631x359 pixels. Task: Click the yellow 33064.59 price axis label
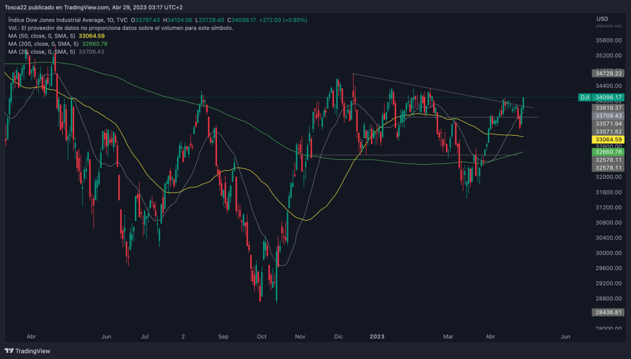click(x=608, y=140)
